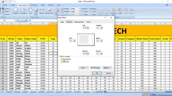The width and height of the screenshot is (172, 96).
Task: Click the dialog help question mark
Action: pyautogui.click(x=105, y=18)
